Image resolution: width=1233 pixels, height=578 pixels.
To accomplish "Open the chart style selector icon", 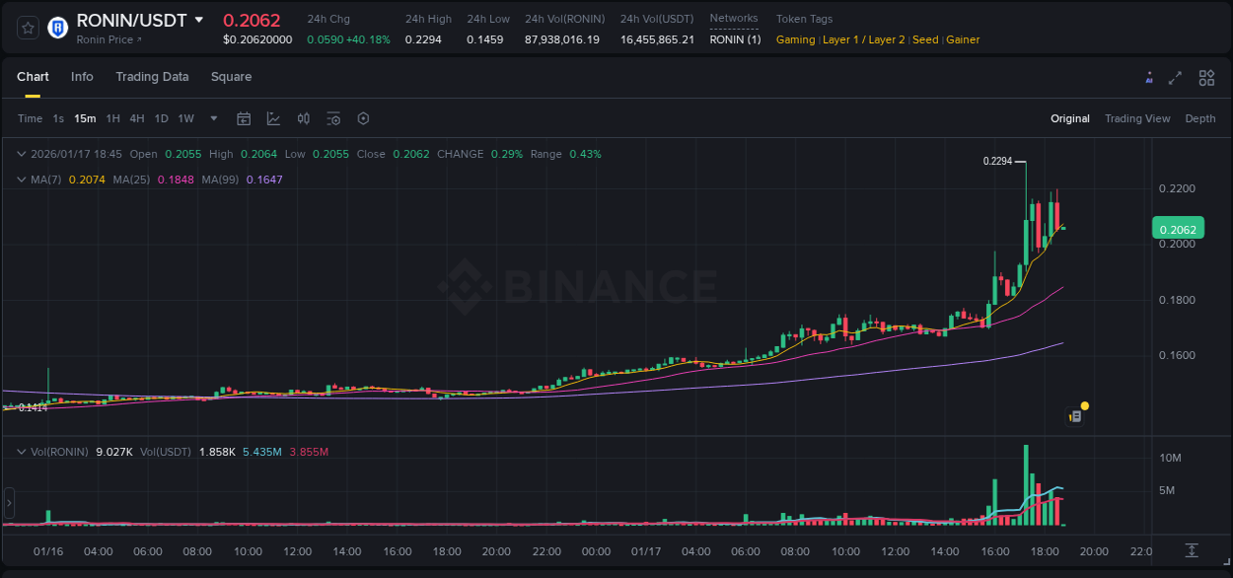I will (273, 118).
